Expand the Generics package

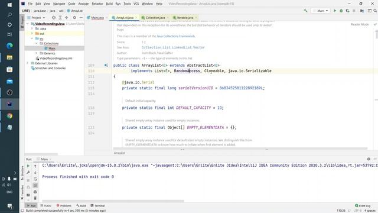(x=37, y=53)
